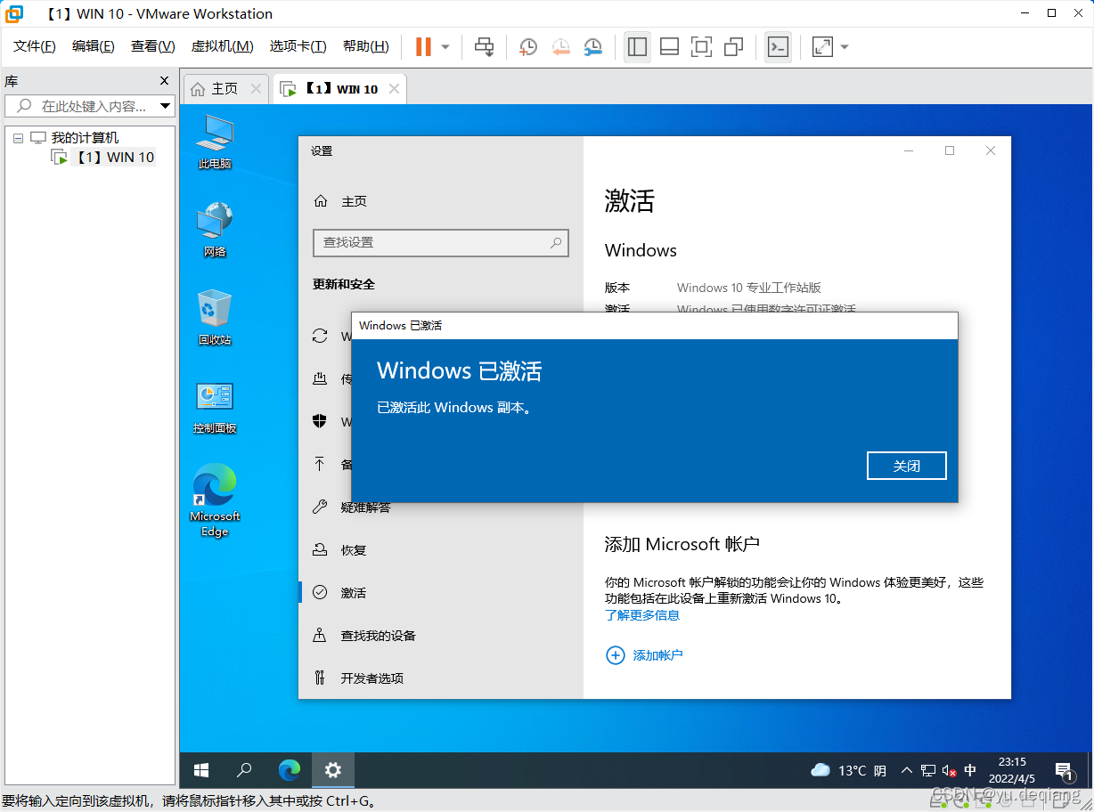Open the library search filter dropdown arrow
Screen dimensions: 1094x812
(166, 106)
